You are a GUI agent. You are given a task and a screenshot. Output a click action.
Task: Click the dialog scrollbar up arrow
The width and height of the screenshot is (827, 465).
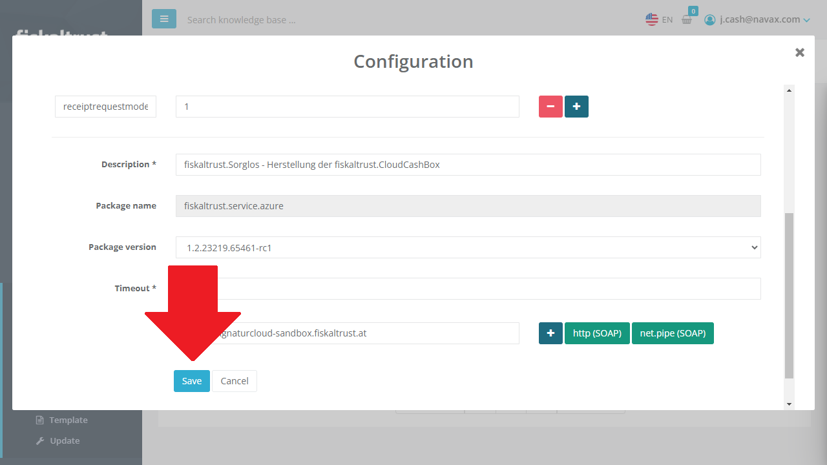[x=789, y=90]
